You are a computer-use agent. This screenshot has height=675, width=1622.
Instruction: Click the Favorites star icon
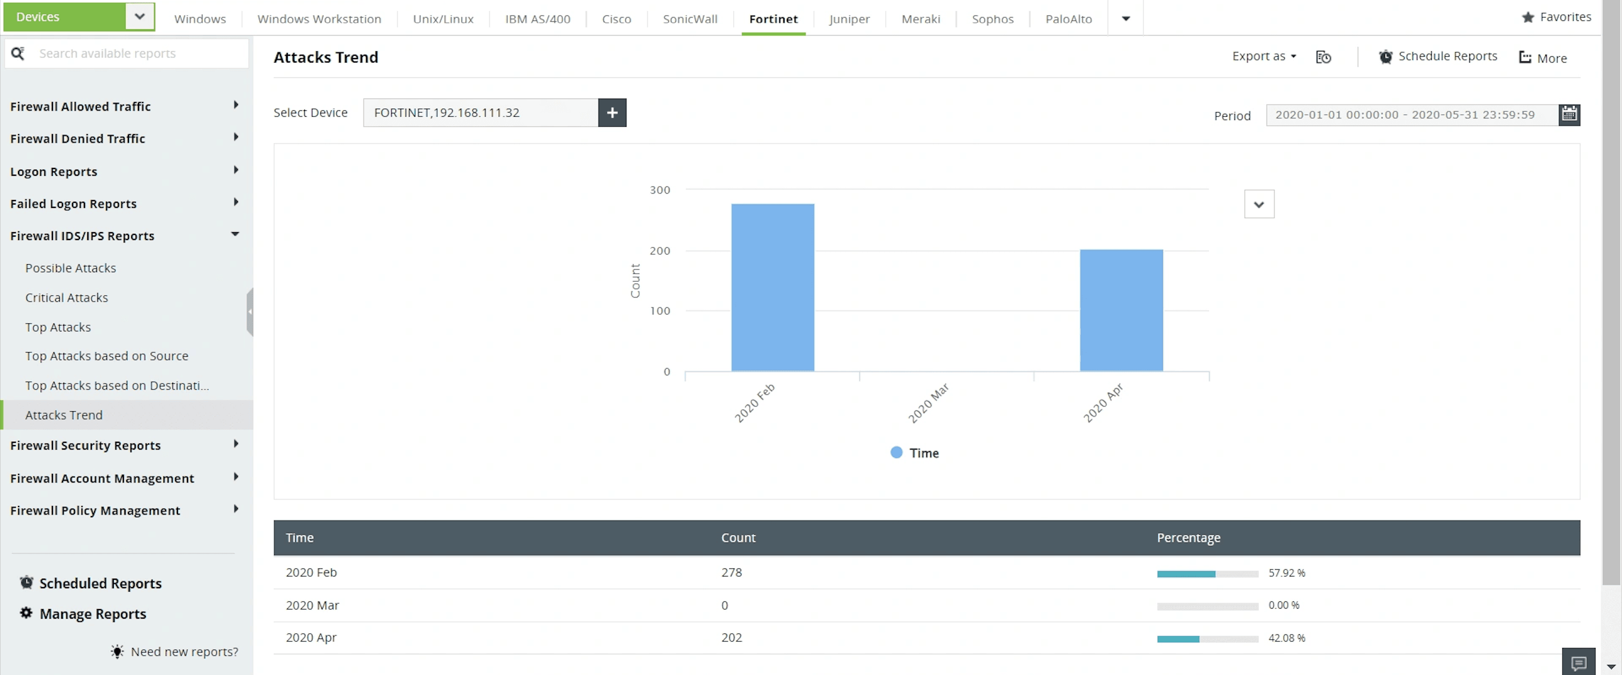(1527, 17)
